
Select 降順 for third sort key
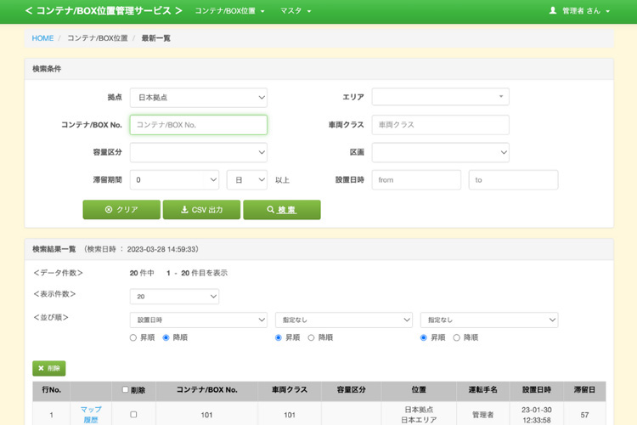[x=457, y=337]
